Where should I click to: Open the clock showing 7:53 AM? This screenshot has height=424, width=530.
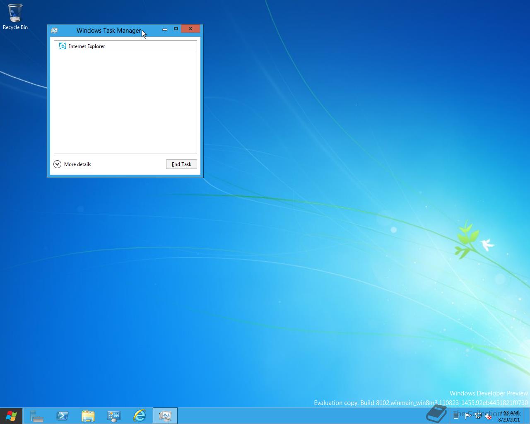(x=509, y=416)
